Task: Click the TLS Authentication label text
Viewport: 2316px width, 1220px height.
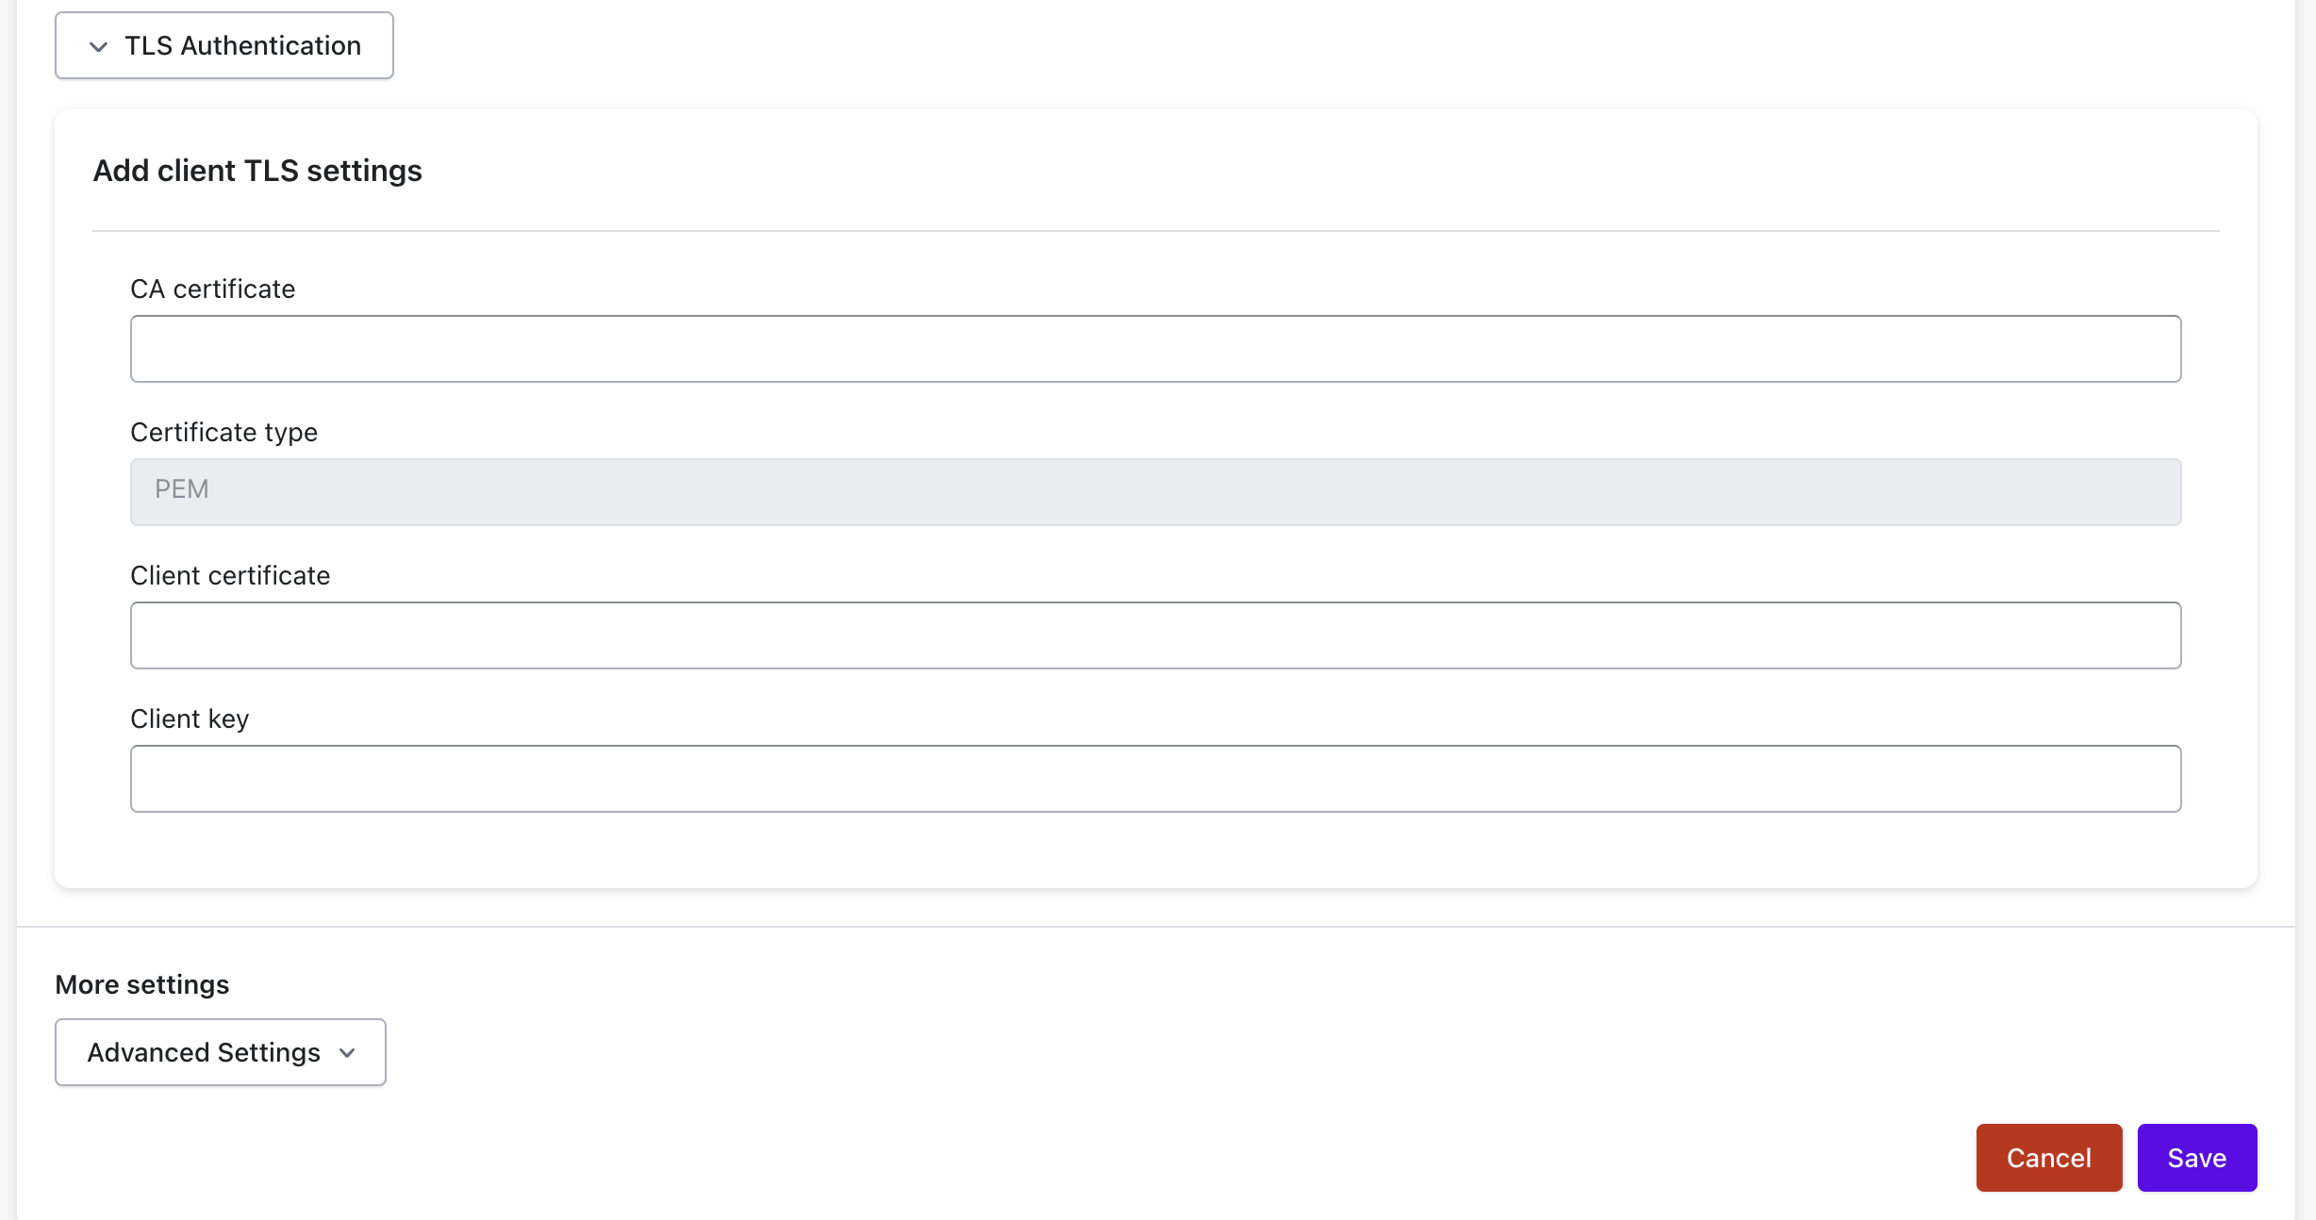Action: 243,45
